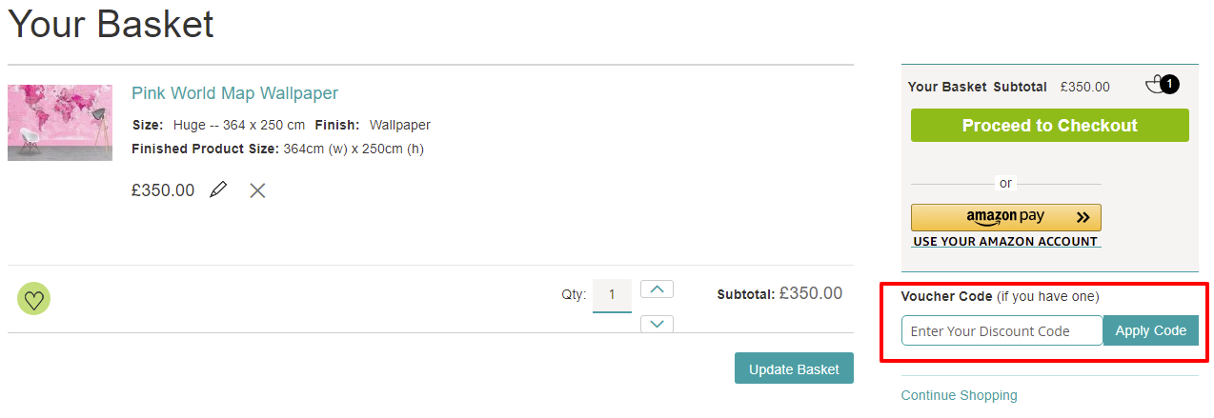Open the Pink World Map Wallpaper thumbnail
The width and height of the screenshot is (1214, 418).
click(60, 122)
